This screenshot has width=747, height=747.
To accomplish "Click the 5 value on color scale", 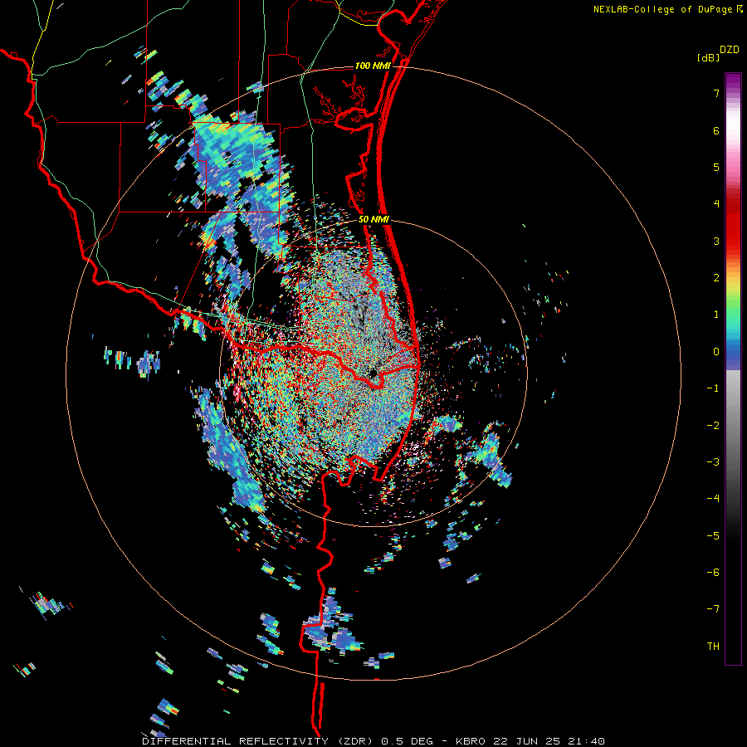I will pyautogui.click(x=716, y=167).
